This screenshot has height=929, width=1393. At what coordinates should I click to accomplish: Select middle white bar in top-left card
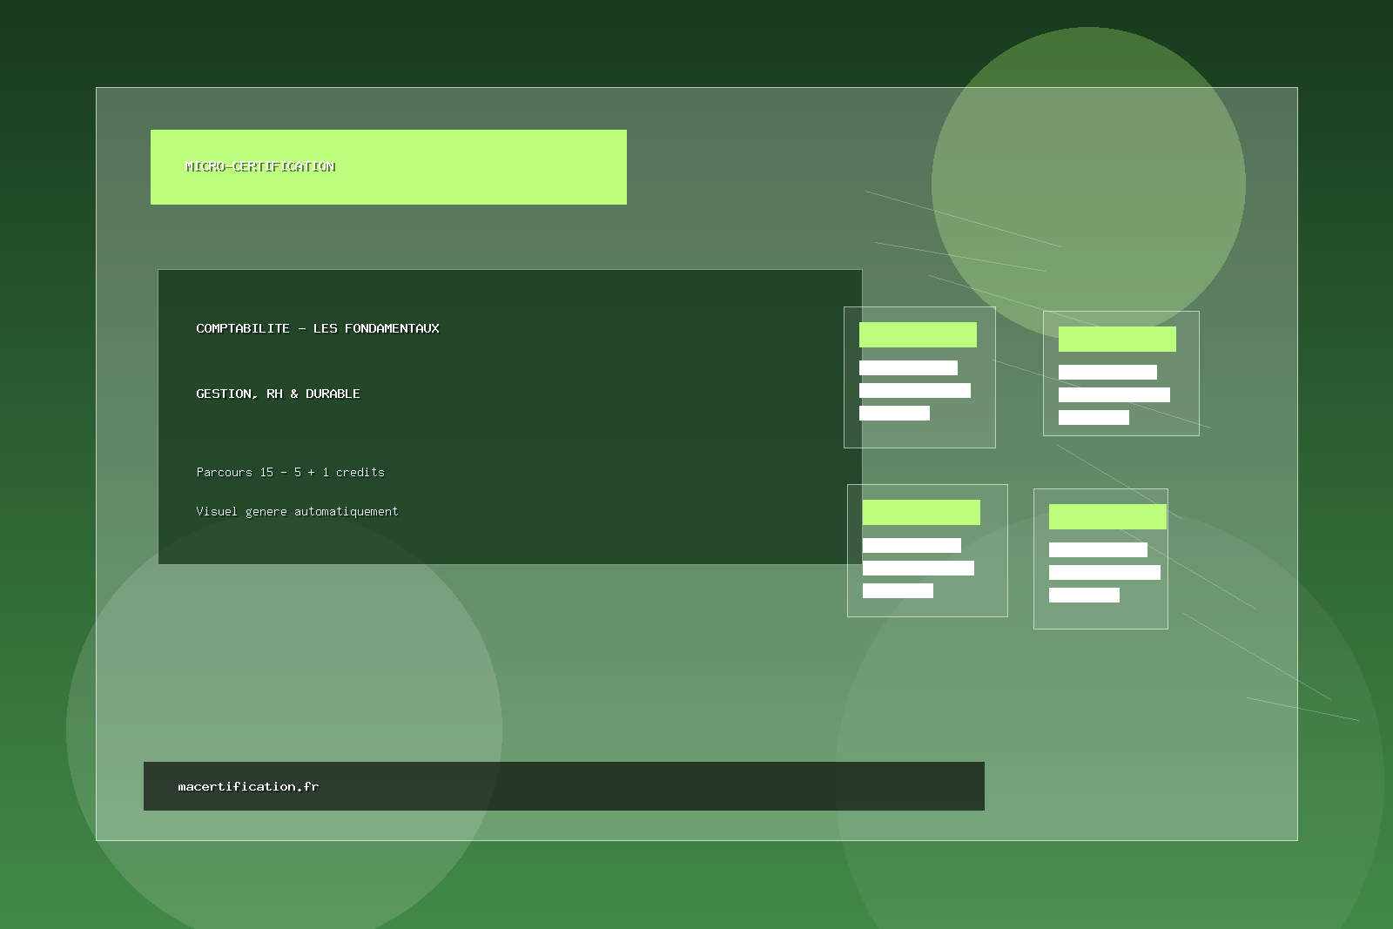point(914,390)
